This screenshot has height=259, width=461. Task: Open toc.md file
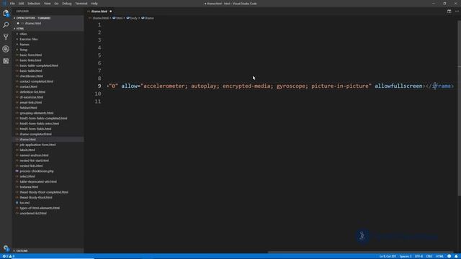(x=24, y=203)
